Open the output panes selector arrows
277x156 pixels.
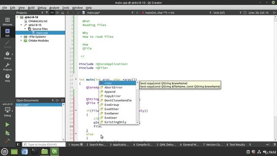click(250, 144)
